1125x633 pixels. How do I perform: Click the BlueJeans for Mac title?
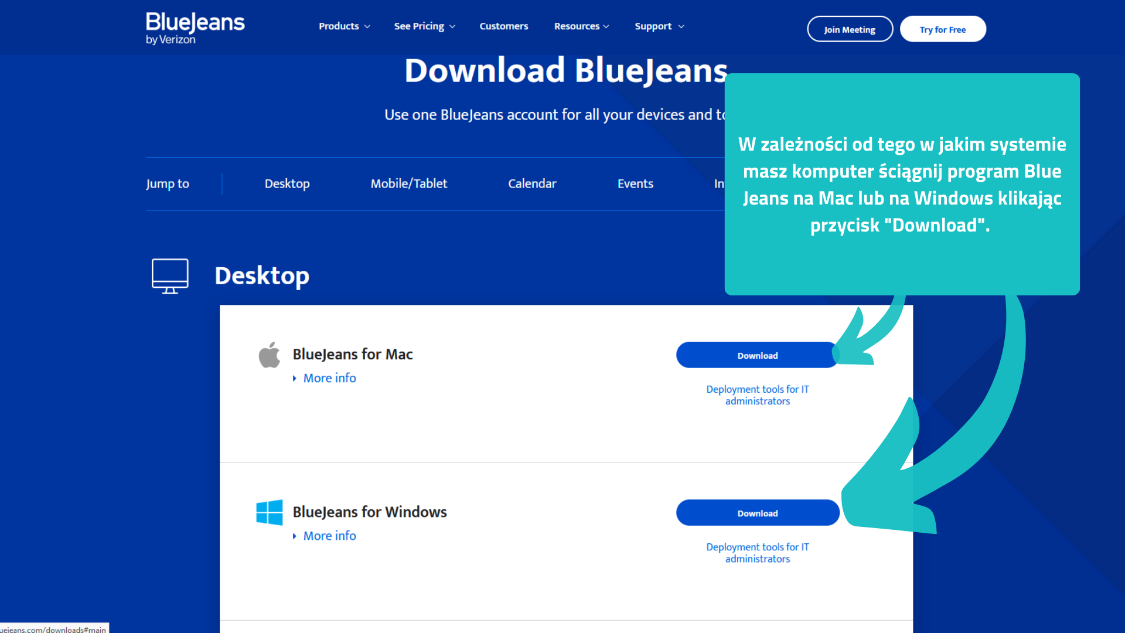tap(353, 355)
